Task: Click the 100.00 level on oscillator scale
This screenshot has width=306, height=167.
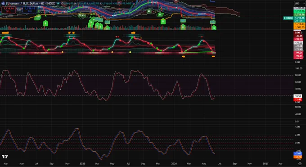Action: pos(299,68)
